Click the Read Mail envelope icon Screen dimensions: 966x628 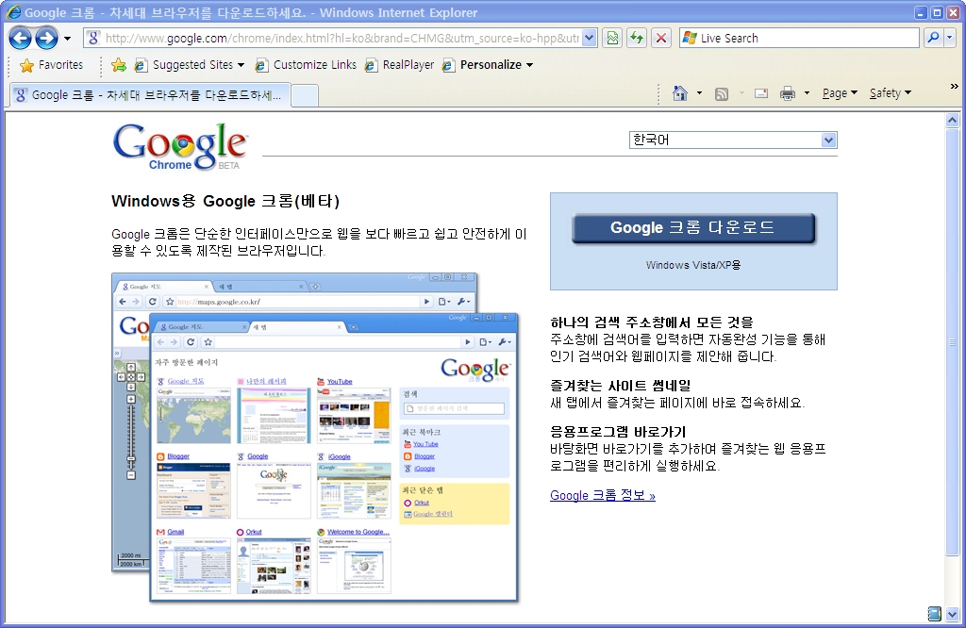(x=761, y=93)
